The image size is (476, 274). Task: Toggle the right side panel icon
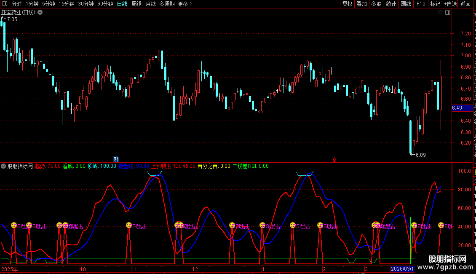pos(448,13)
